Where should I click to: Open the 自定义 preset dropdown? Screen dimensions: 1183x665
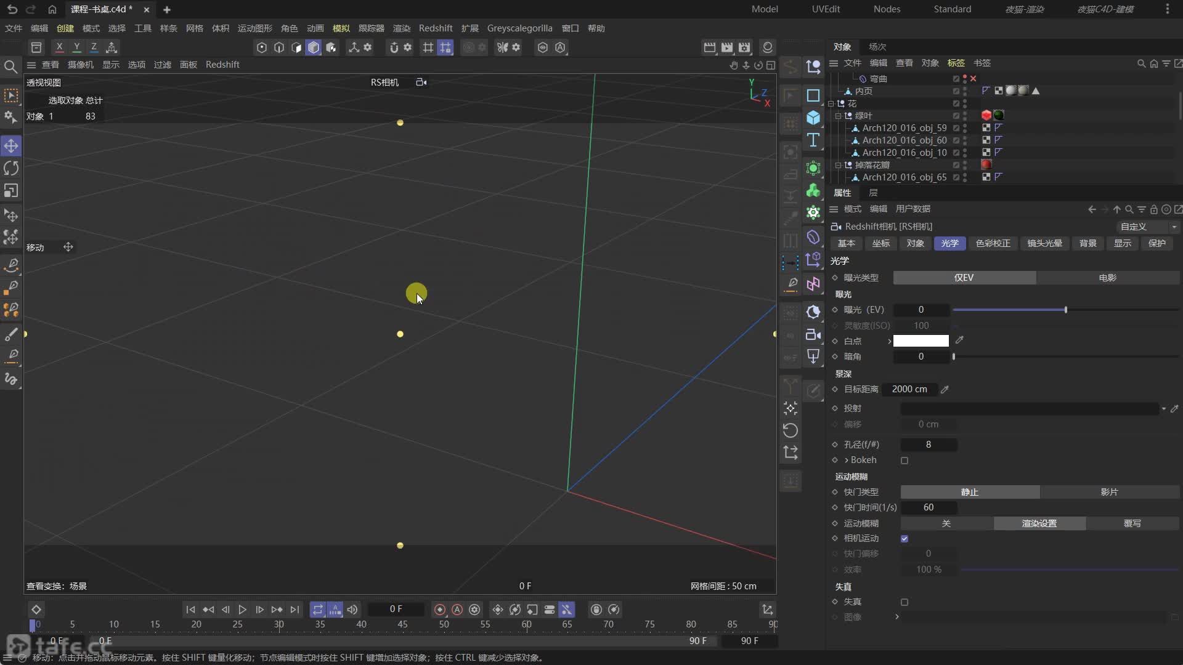pos(1148,227)
